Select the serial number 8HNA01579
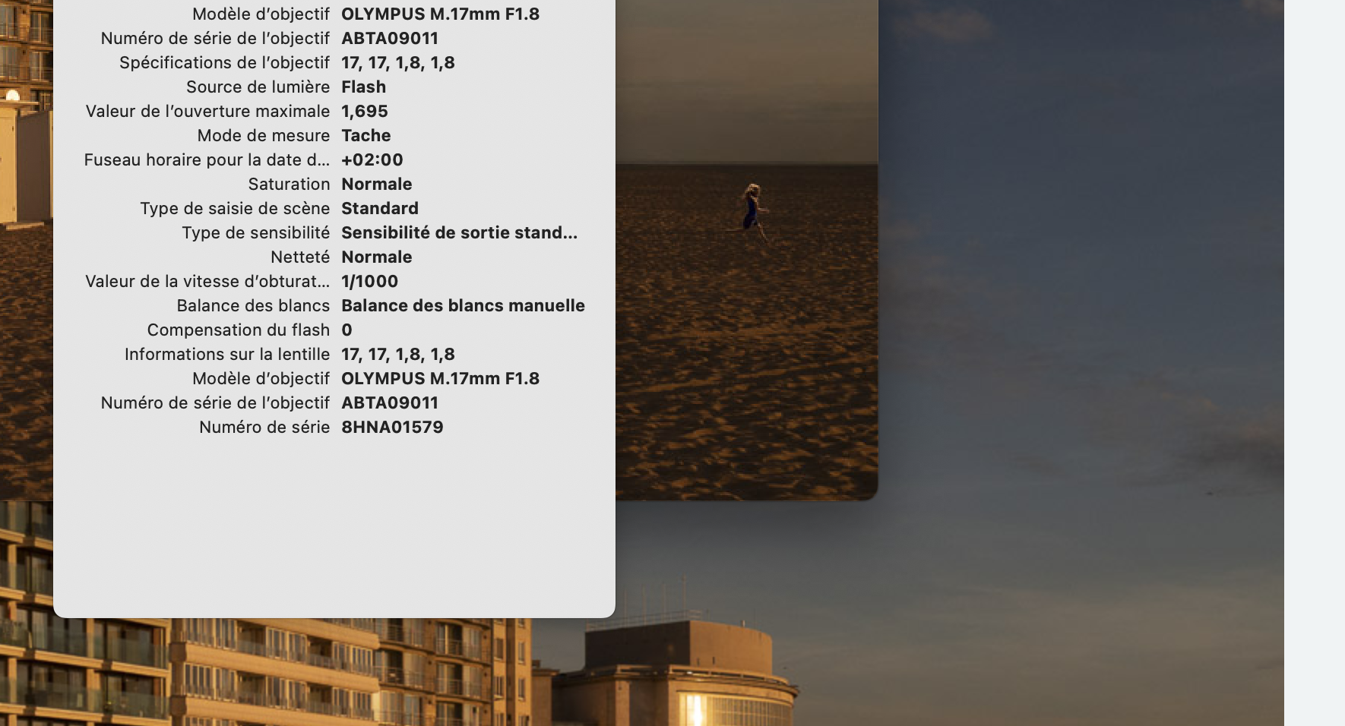The height and width of the screenshot is (726, 1345). (392, 427)
